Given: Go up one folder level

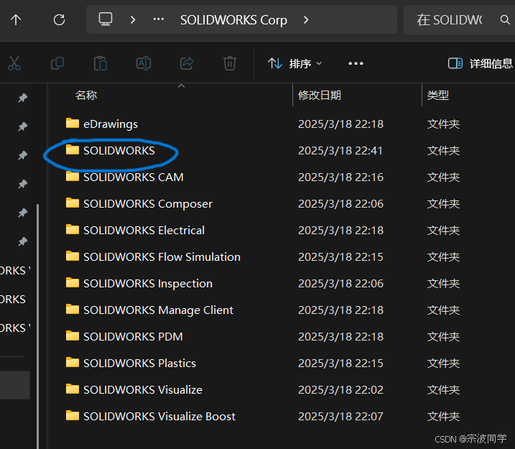Looking at the screenshot, I should click(15, 20).
